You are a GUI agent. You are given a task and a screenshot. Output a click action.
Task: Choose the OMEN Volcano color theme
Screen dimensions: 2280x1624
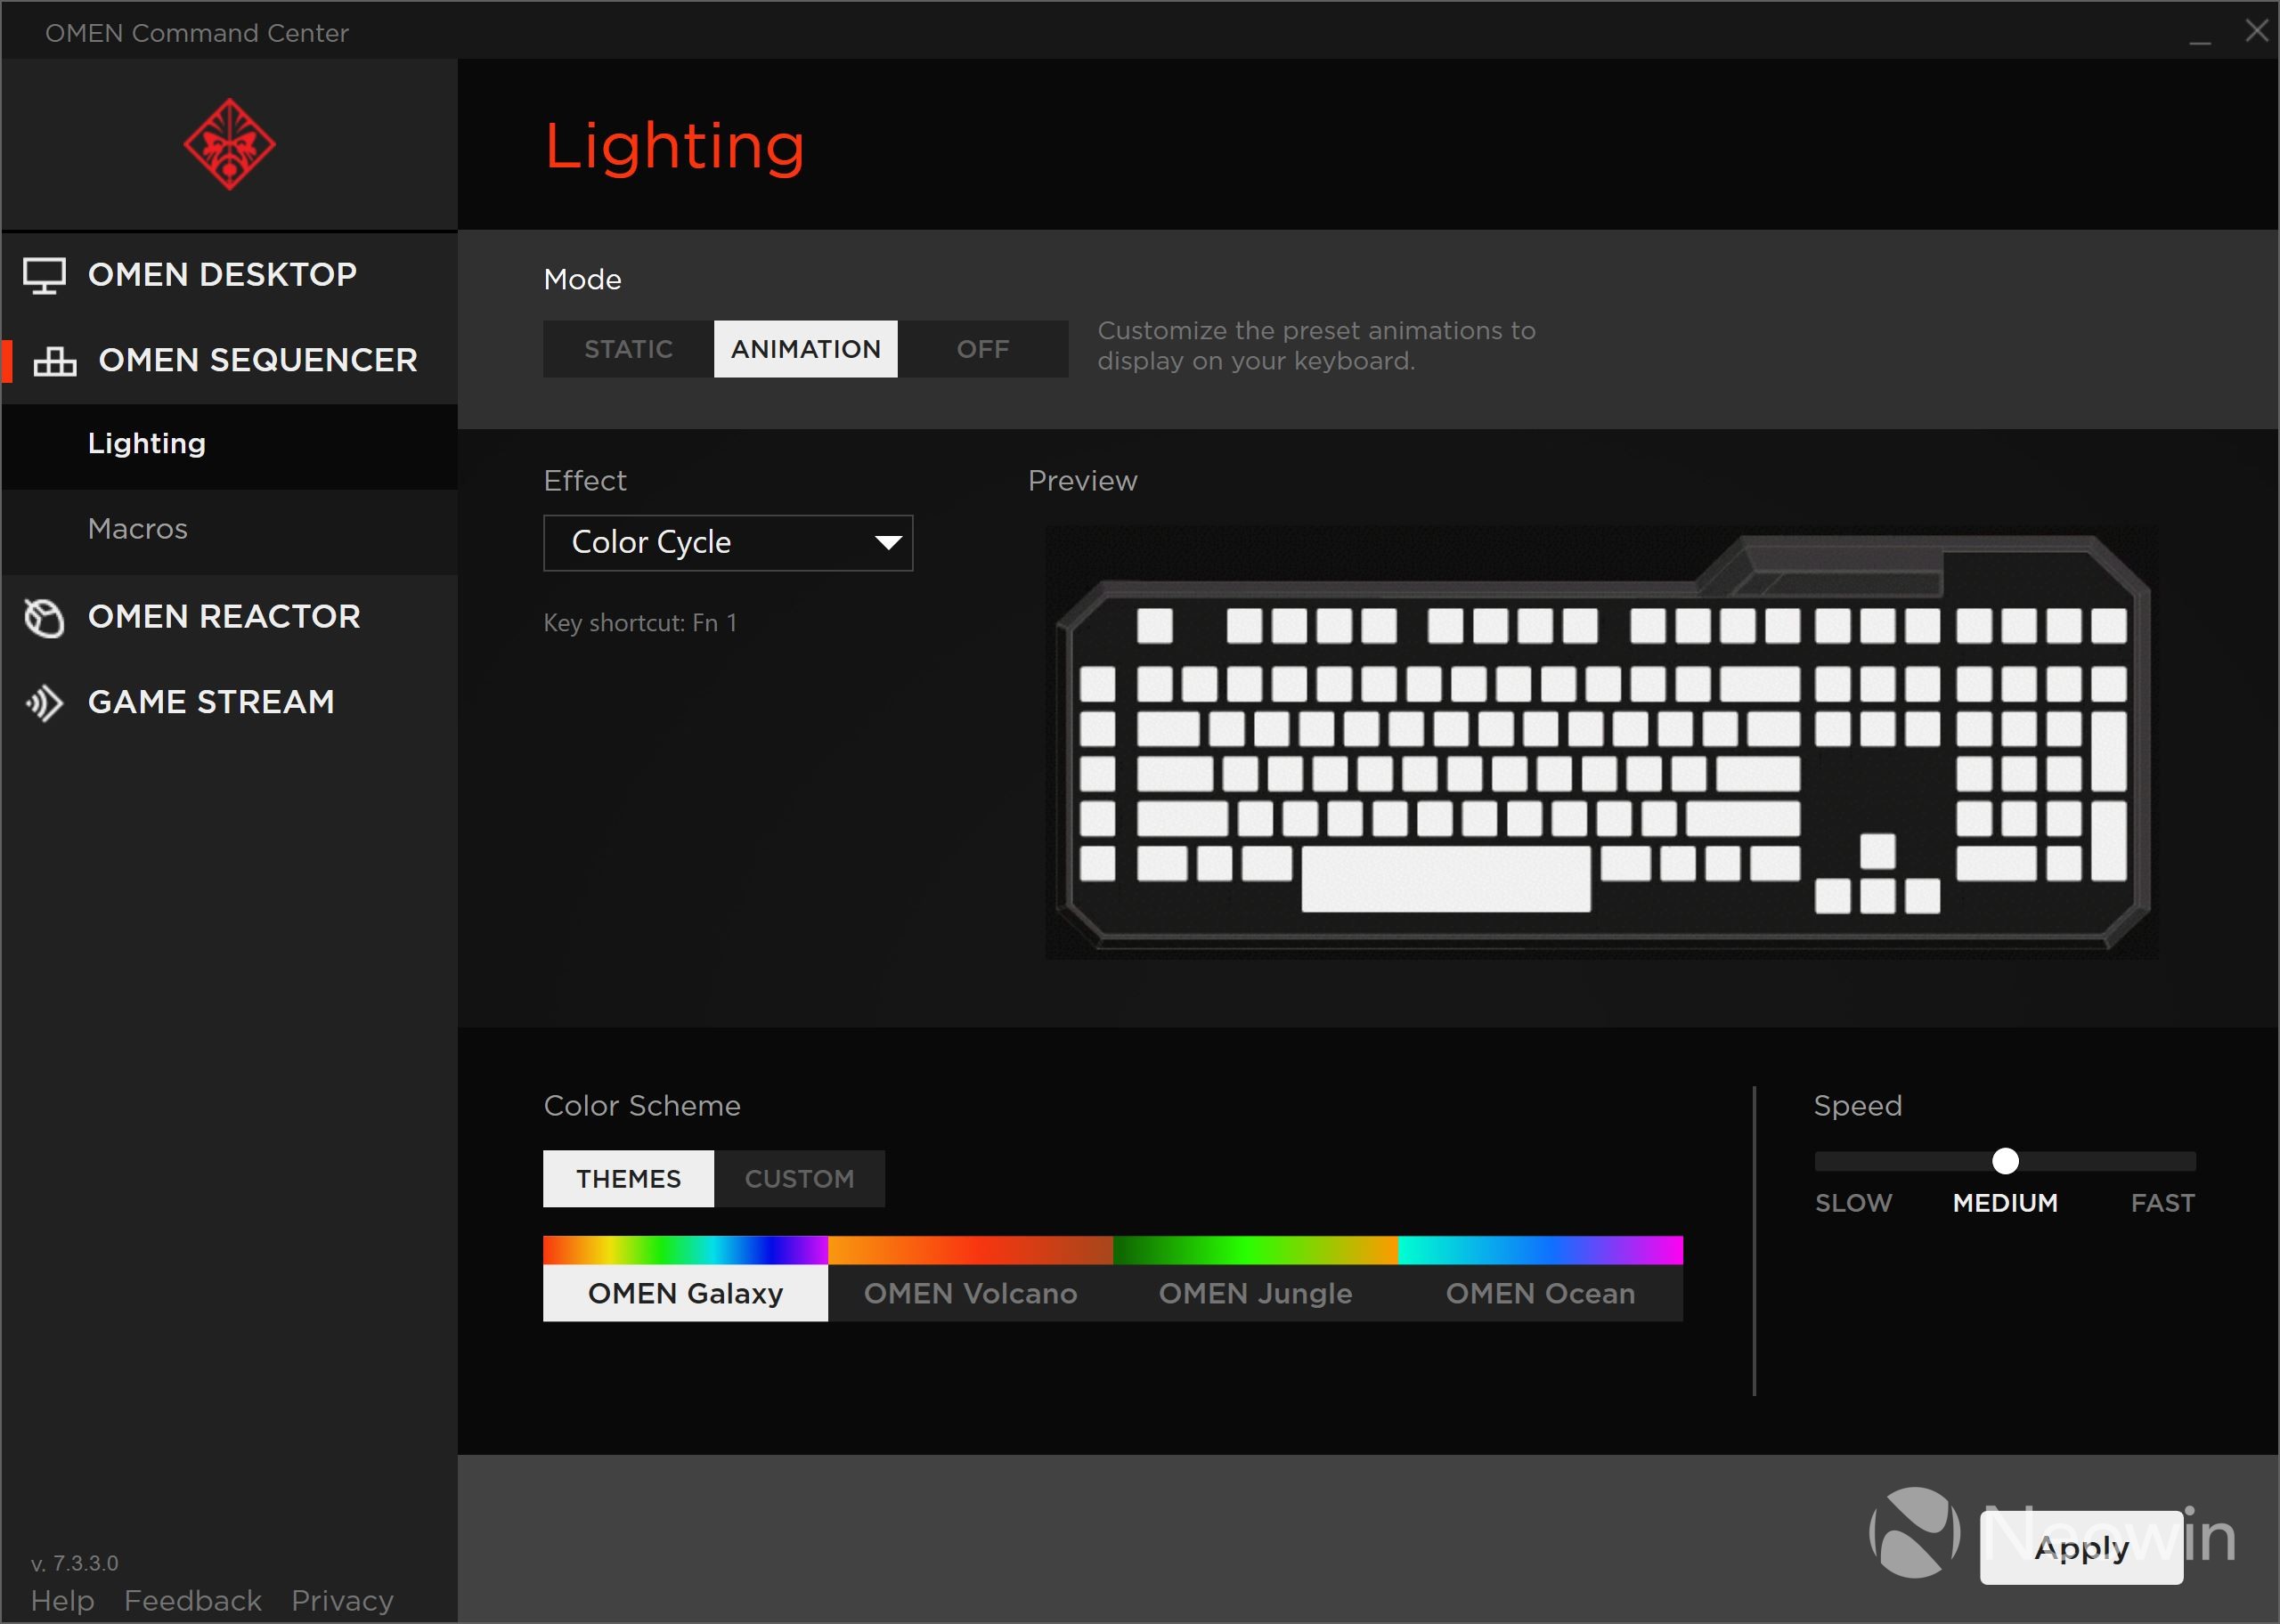point(970,1293)
